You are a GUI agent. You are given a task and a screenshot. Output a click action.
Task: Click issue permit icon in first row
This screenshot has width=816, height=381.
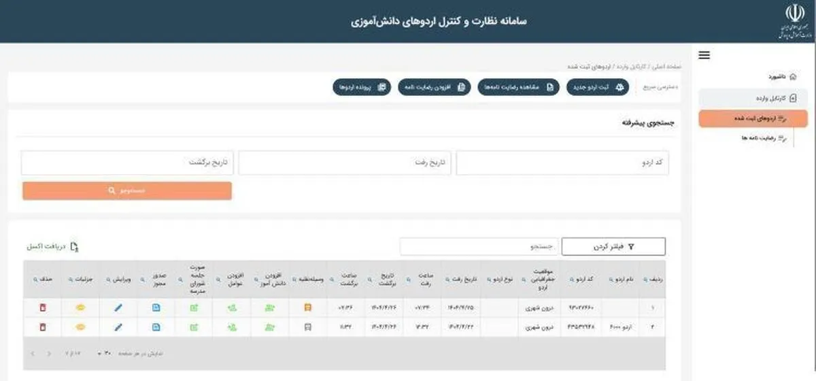pos(156,308)
